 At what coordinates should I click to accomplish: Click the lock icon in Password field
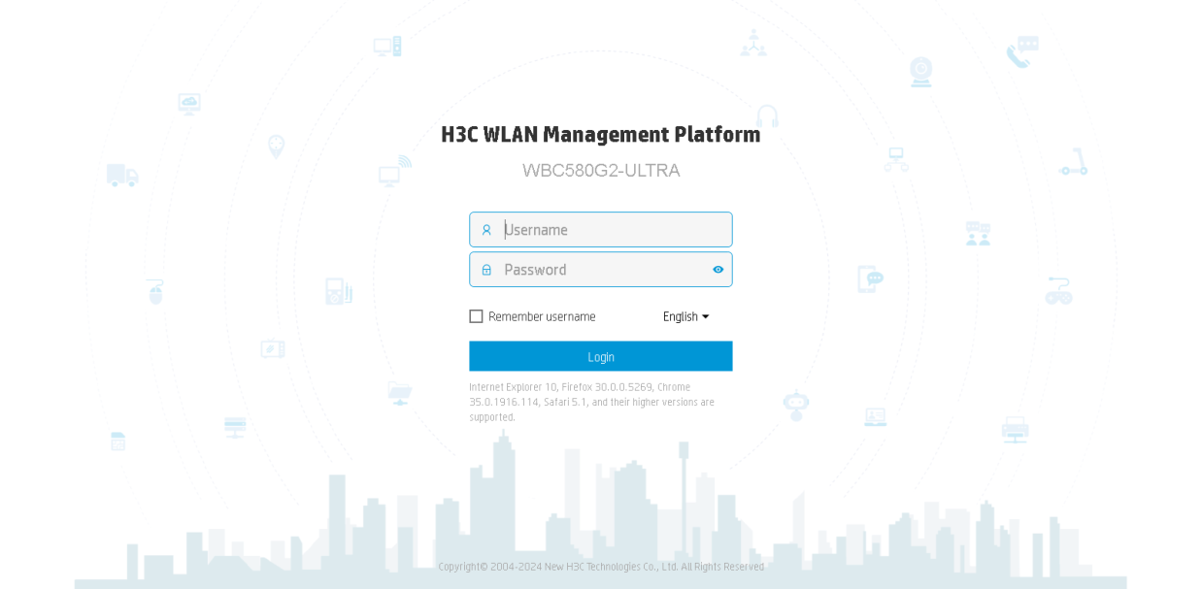[486, 270]
